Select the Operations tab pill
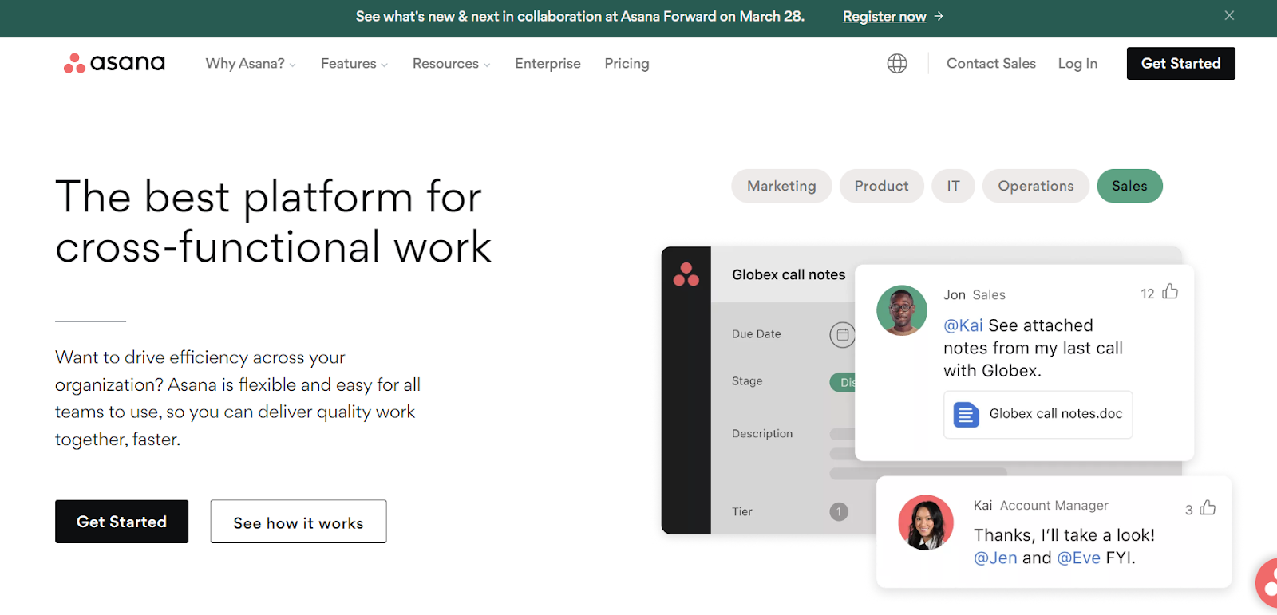This screenshot has height=615, width=1277. (1035, 186)
